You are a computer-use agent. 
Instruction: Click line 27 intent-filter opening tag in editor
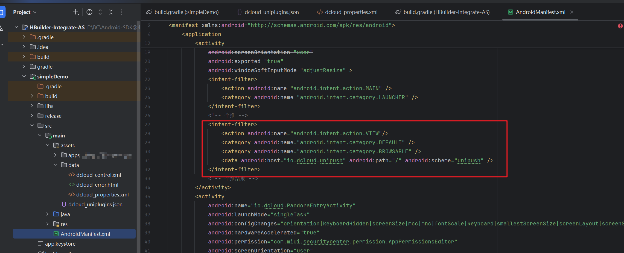(x=232, y=125)
